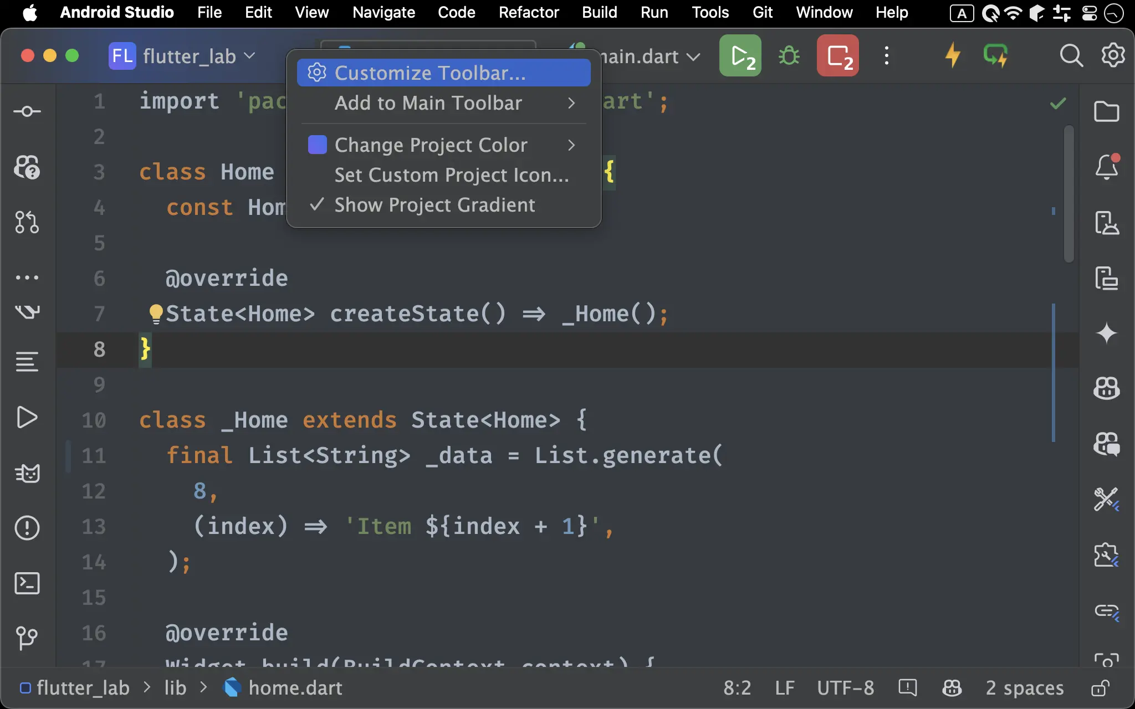Trigger Flutter Hot Restart green icon
The image size is (1135, 709).
[996, 55]
